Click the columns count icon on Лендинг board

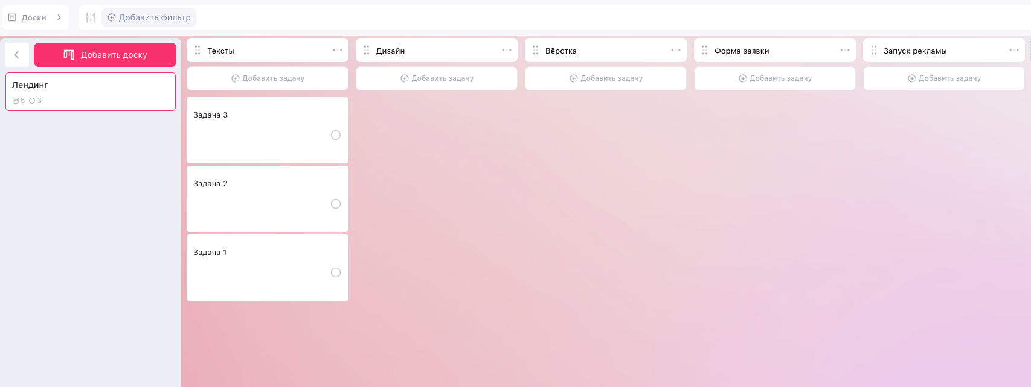(x=16, y=101)
